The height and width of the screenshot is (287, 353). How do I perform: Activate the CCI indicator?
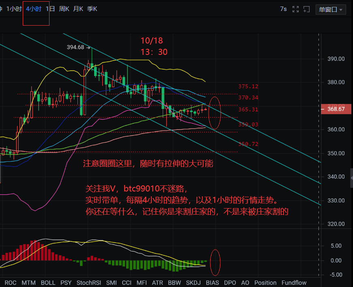point(127,283)
